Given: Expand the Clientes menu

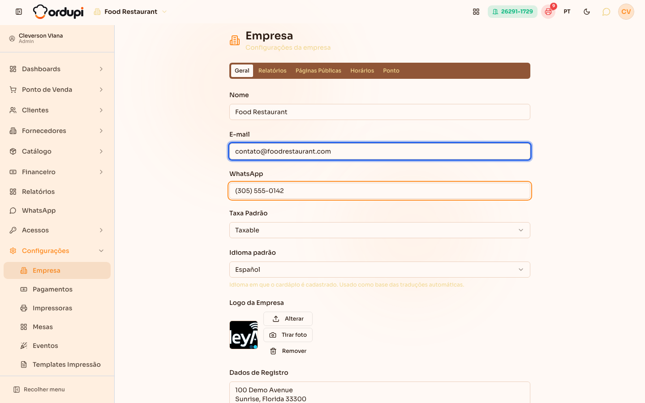Looking at the screenshot, I should click(x=57, y=110).
